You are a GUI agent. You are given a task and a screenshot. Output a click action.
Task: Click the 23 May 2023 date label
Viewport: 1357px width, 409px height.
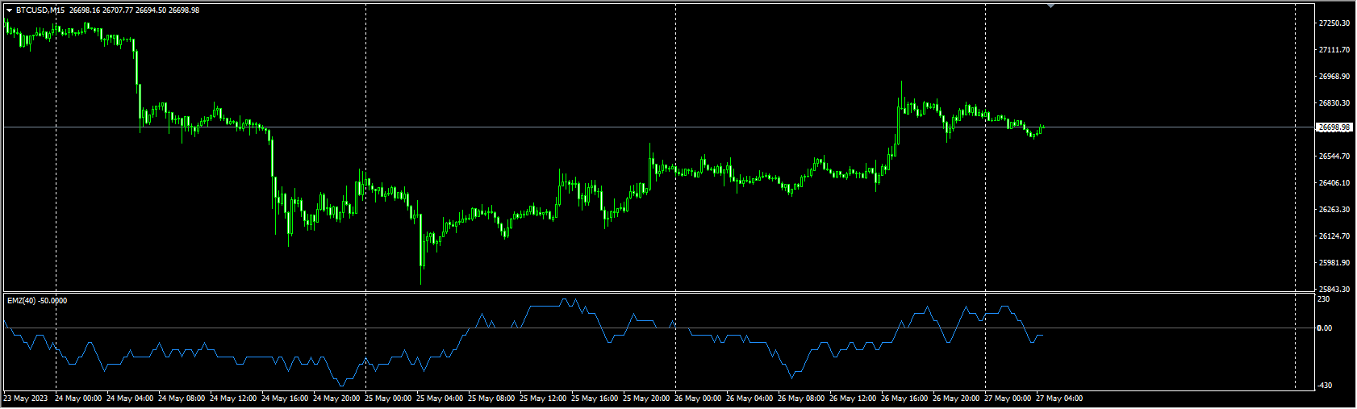click(26, 399)
